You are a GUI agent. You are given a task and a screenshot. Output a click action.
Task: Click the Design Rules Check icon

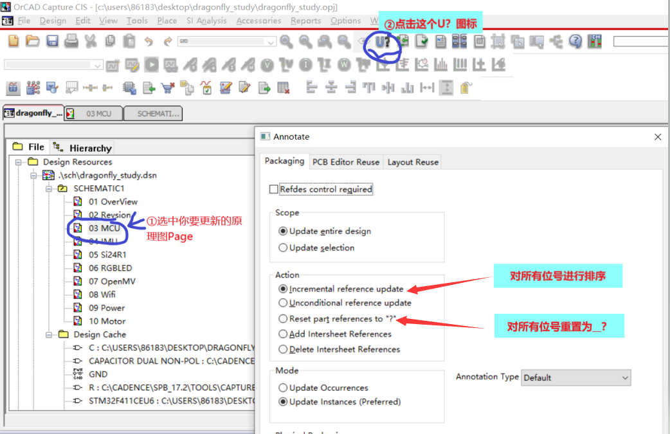tap(422, 42)
